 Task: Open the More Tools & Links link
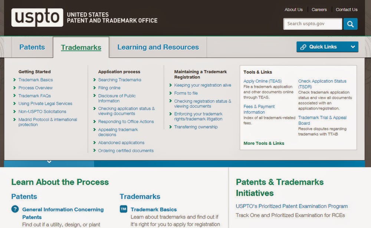[264, 143]
